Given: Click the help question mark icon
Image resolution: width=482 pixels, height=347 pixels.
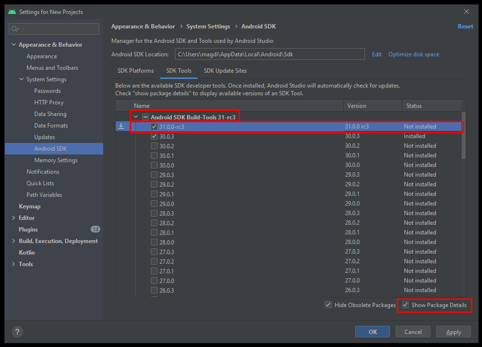Looking at the screenshot, I should pos(17,332).
